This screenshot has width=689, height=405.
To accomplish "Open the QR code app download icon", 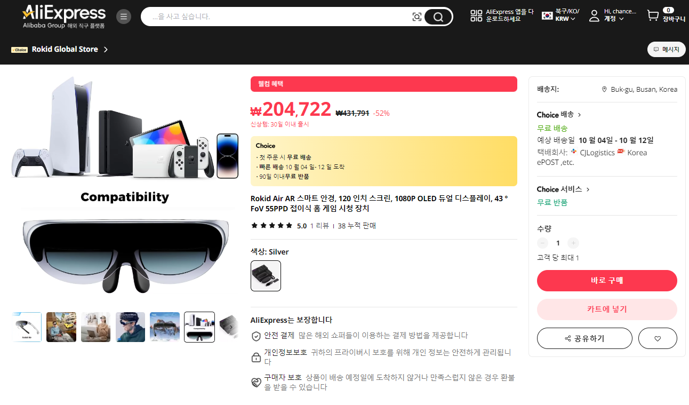I will (x=476, y=15).
